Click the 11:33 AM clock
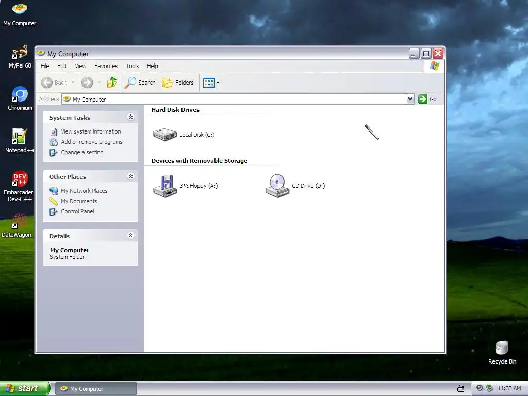The width and height of the screenshot is (528, 396). click(x=509, y=389)
